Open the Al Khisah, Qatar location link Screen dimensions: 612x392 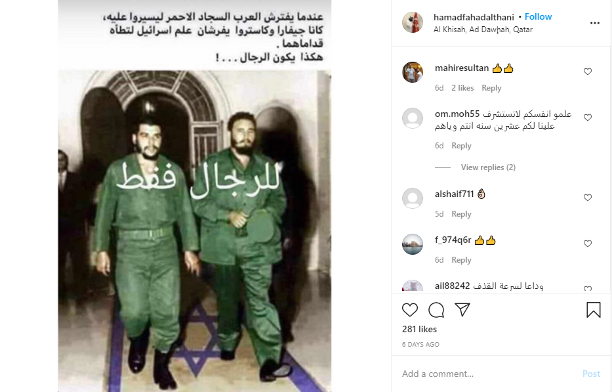tap(483, 30)
